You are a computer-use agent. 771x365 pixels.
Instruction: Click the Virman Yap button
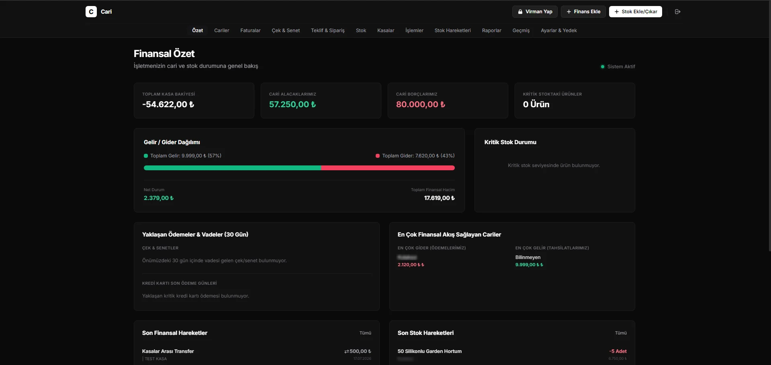535,12
